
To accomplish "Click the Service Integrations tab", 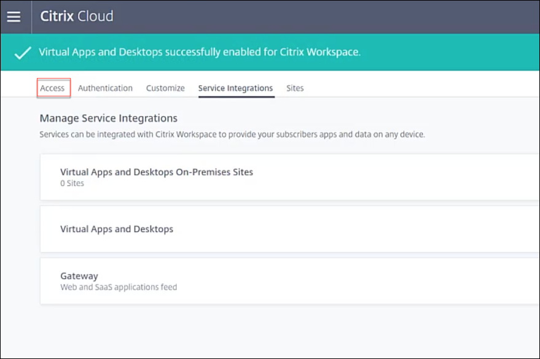I will 235,88.
